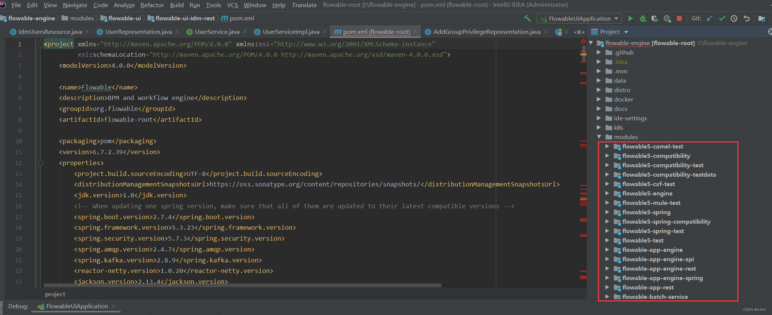Show Git history with the clock icon
This screenshot has height=315, width=772.
click(734, 18)
